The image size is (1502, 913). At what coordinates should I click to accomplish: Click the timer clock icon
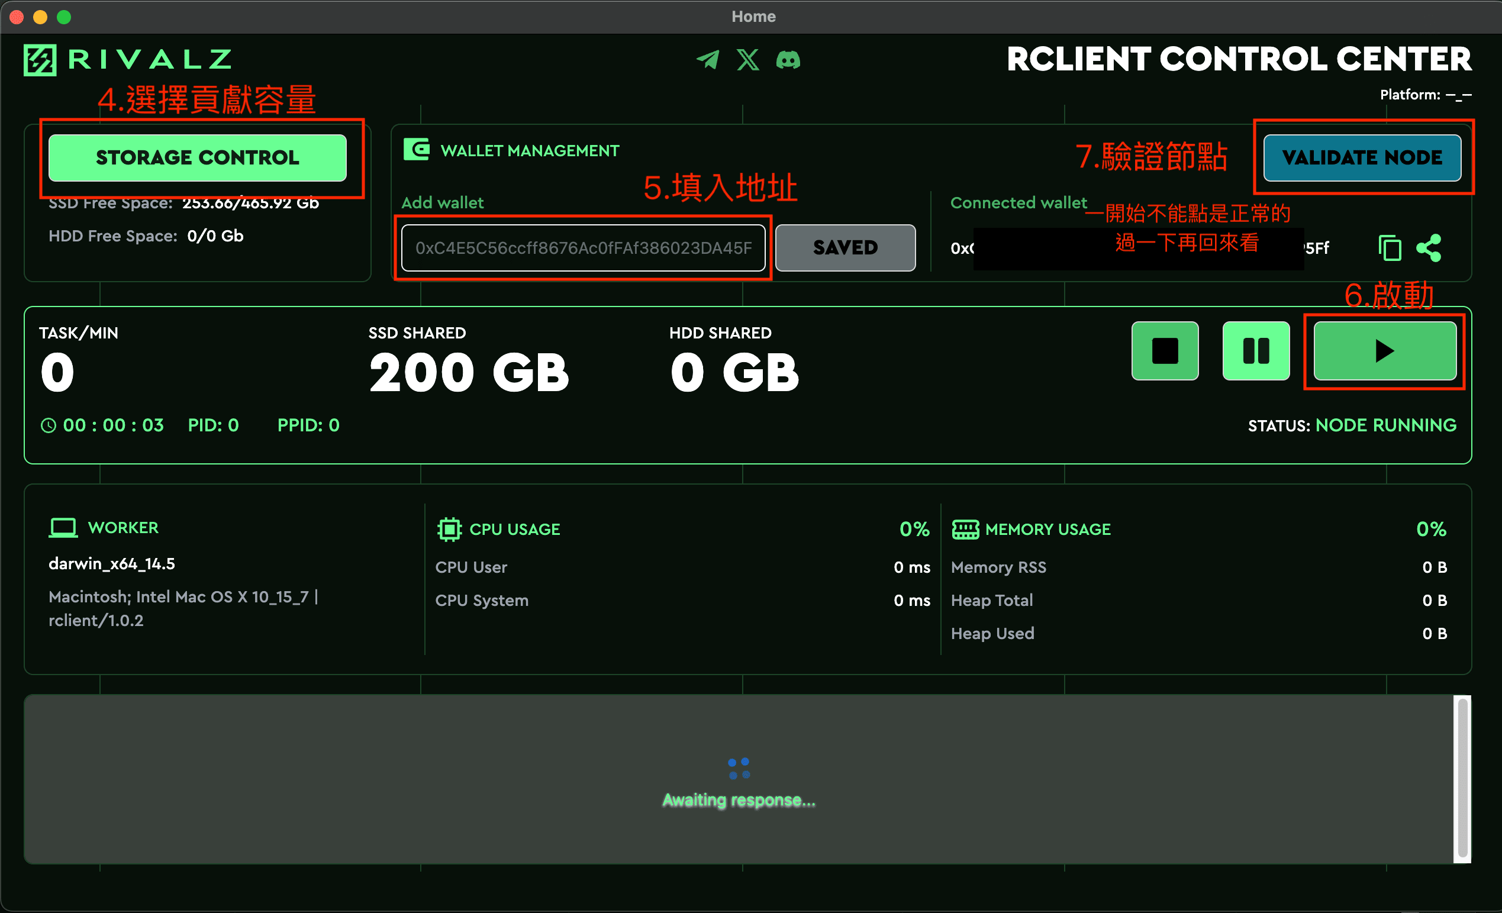(x=48, y=425)
